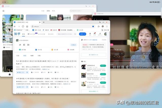Click the Zhihu page vertical scrollbar

pos(110,37)
